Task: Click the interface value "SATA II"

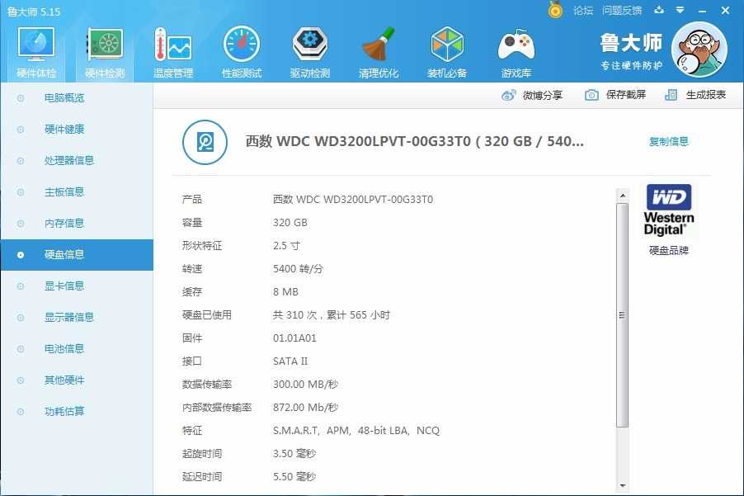Action: tap(290, 361)
